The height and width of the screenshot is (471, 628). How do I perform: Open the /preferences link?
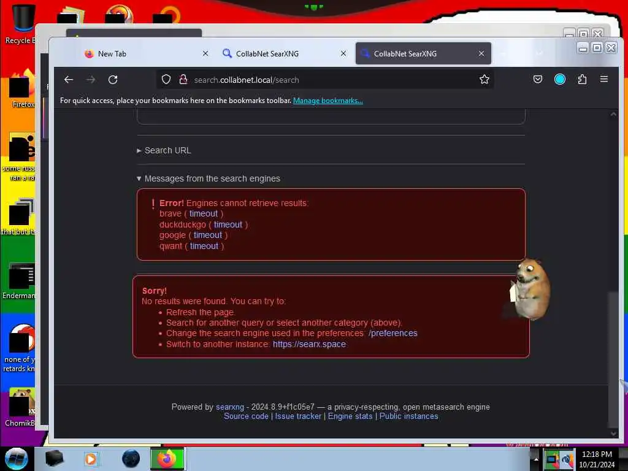click(393, 333)
